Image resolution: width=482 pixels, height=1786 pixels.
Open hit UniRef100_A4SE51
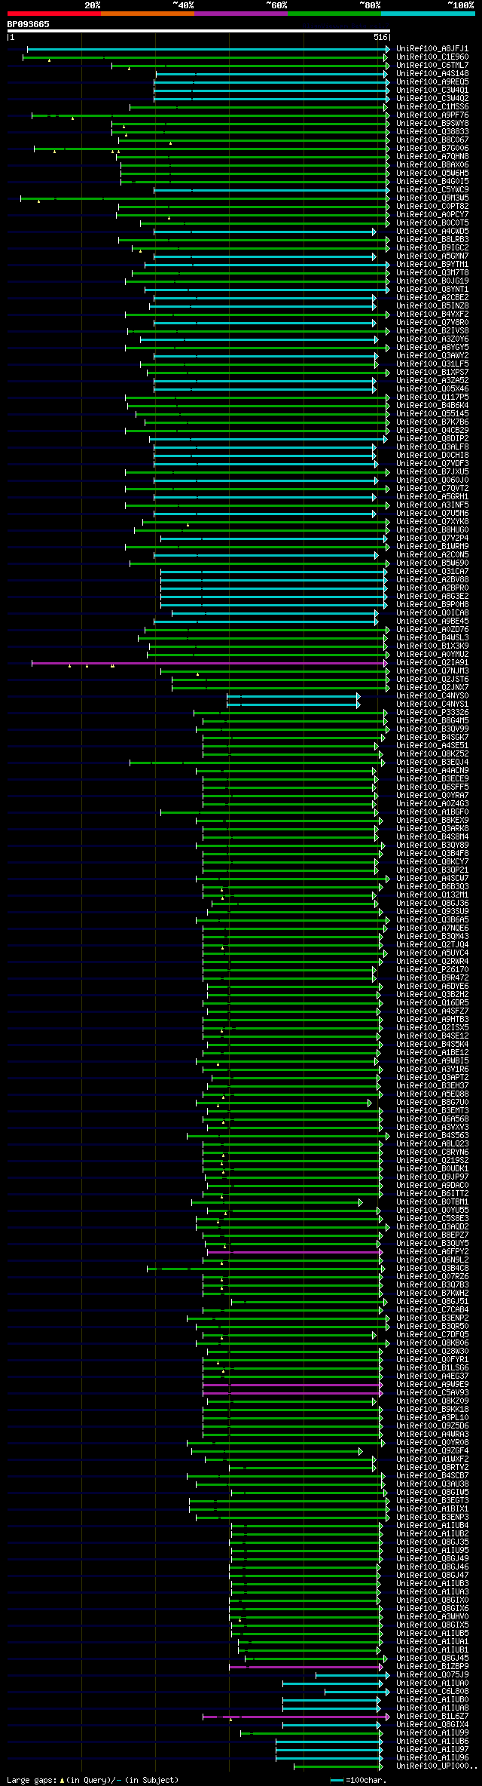tap(432, 745)
